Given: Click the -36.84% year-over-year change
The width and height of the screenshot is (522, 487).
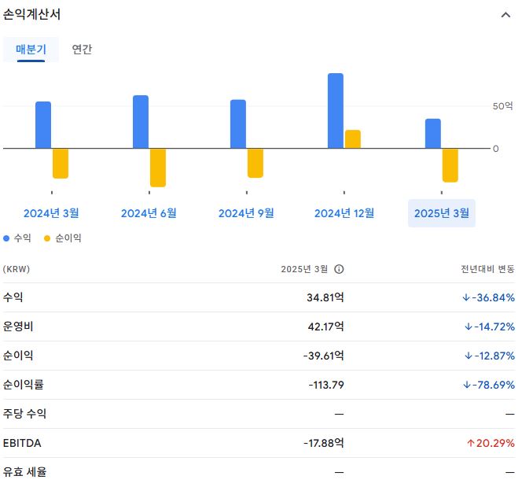Looking at the screenshot, I should pos(489,297).
